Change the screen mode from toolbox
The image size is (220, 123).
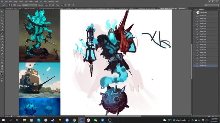click(x=2, y=81)
